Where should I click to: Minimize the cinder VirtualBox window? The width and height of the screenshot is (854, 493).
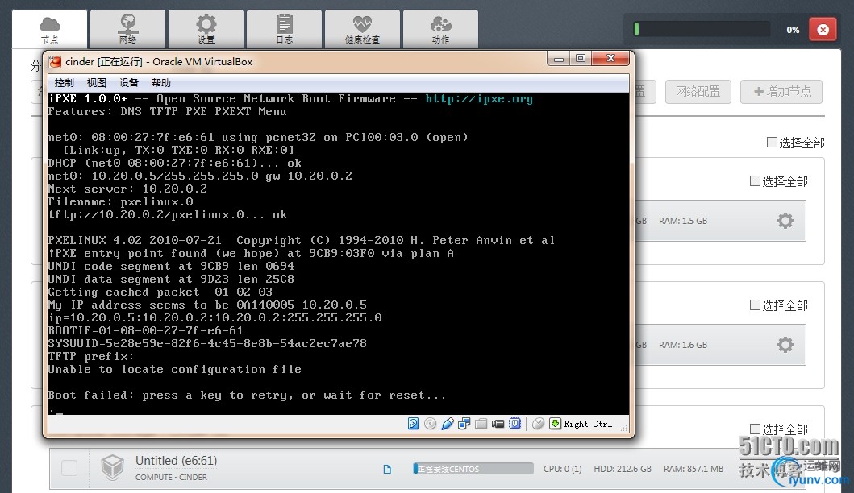click(x=559, y=59)
